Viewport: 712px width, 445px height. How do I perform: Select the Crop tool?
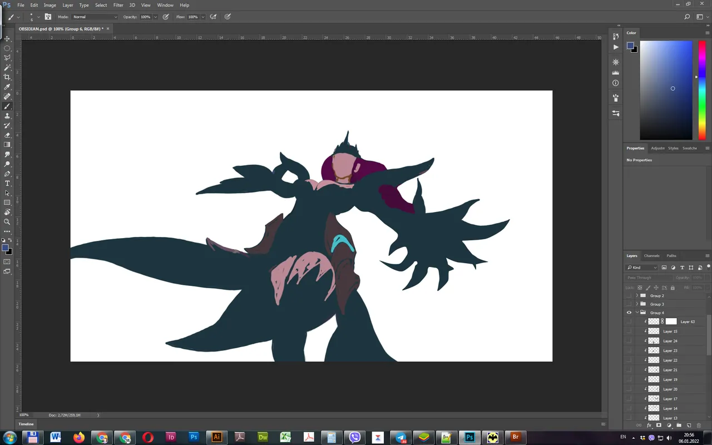click(x=7, y=77)
